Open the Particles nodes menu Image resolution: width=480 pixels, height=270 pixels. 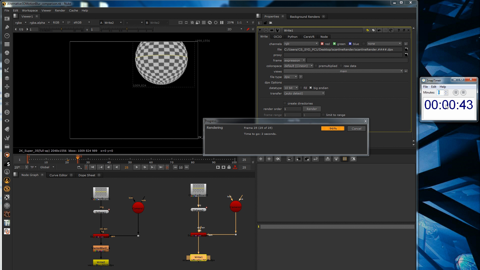[x=7, y=104]
